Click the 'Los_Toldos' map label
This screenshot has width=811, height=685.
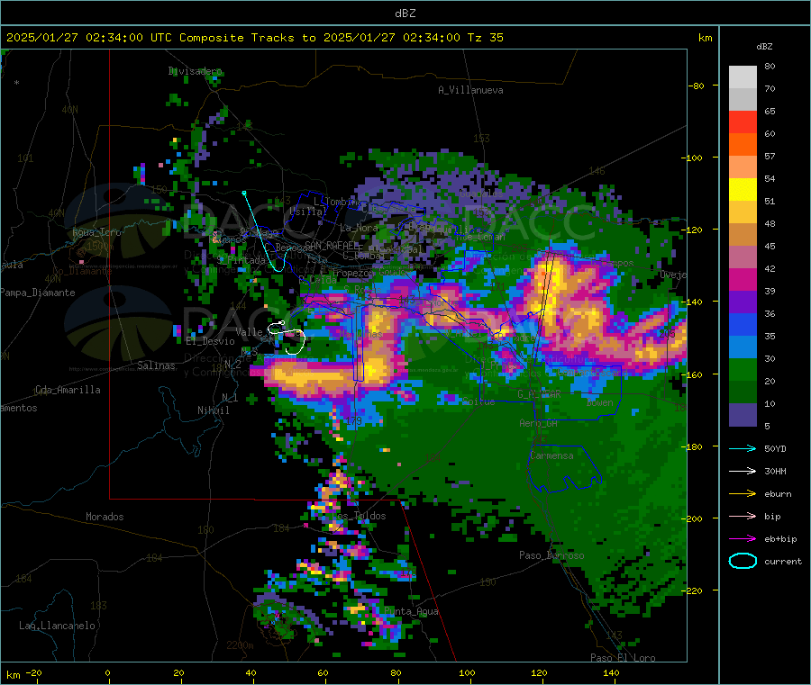(x=359, y=516)
